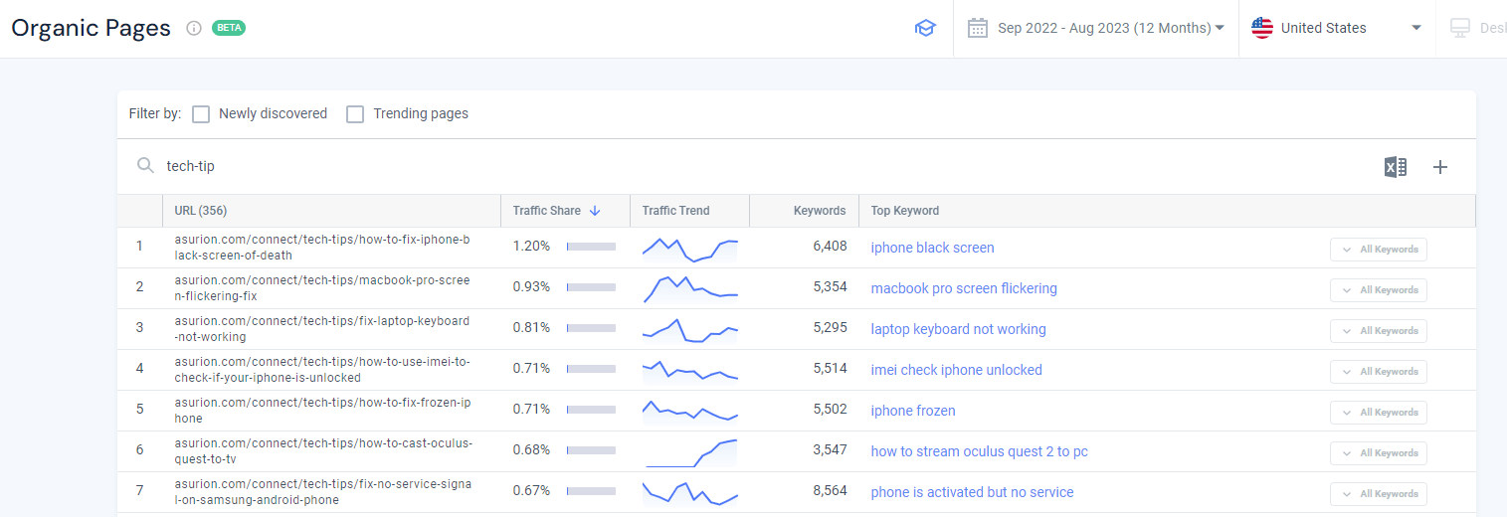This screenshot has width=1507, height=517.
Task: Expand All Keywords for imei check iphone unlocked
Action: pyautogui.click(x=1379, y=372)
